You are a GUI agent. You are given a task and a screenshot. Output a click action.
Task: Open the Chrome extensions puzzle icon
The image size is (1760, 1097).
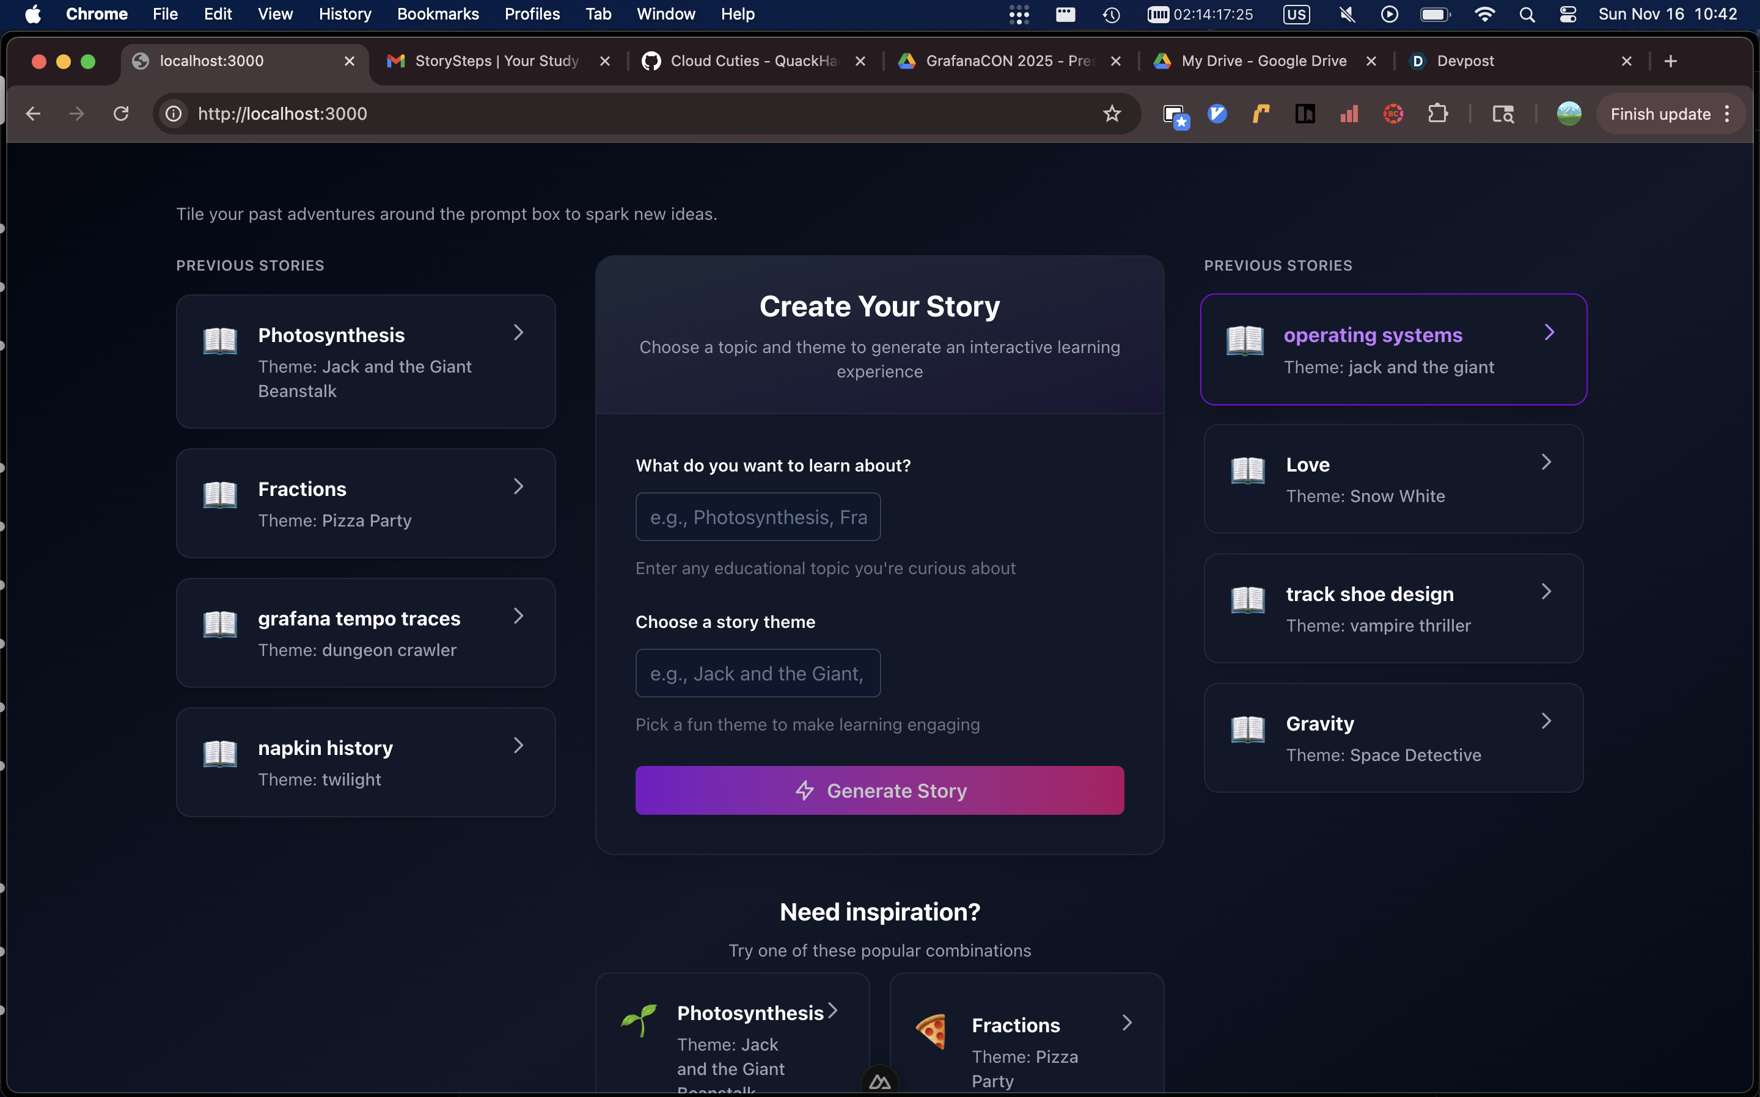pyautogui.click(x=1437, y=114)
